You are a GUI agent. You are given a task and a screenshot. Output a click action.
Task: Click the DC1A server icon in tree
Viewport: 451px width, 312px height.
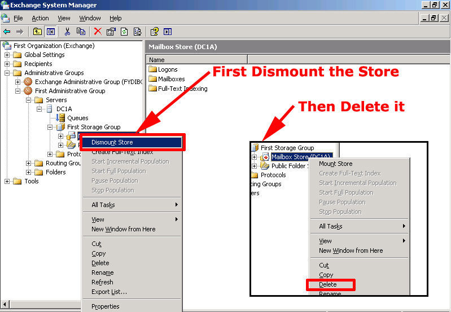pos(50,109)
